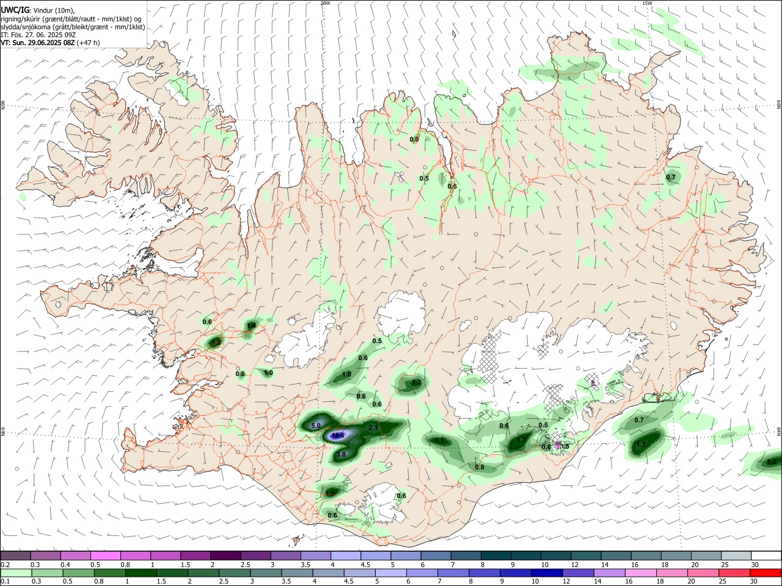
Task: Click the 'rigning/skúrir' legend description line
Action: tap(71, 18)
